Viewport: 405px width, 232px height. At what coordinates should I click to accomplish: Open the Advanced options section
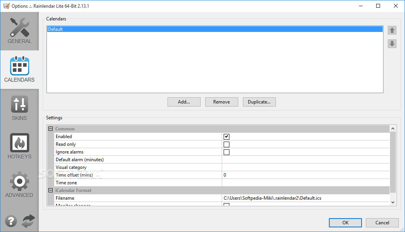19,185
